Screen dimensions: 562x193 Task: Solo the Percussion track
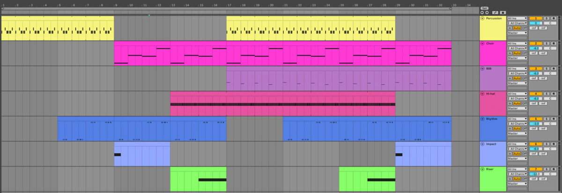(x=546, y=18)
